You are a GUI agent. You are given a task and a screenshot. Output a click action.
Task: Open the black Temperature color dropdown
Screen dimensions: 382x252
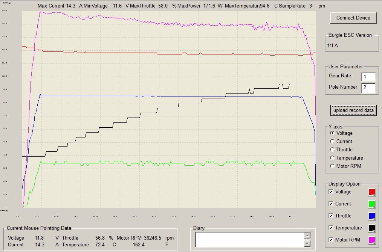(x=372, y=228)
